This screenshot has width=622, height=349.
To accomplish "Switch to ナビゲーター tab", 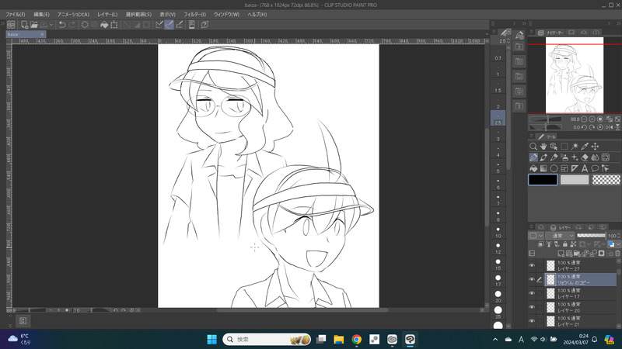I will pyautogui.click(x=551, y=33).
